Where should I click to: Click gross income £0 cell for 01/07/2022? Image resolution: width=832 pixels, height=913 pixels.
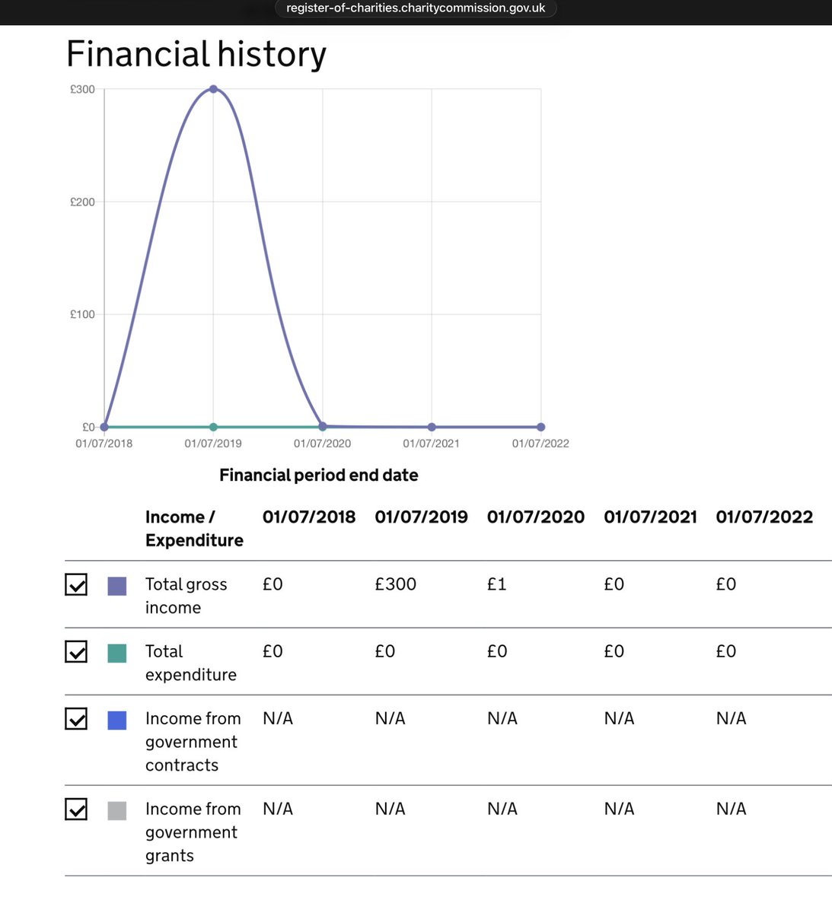(x=726, y=584)
